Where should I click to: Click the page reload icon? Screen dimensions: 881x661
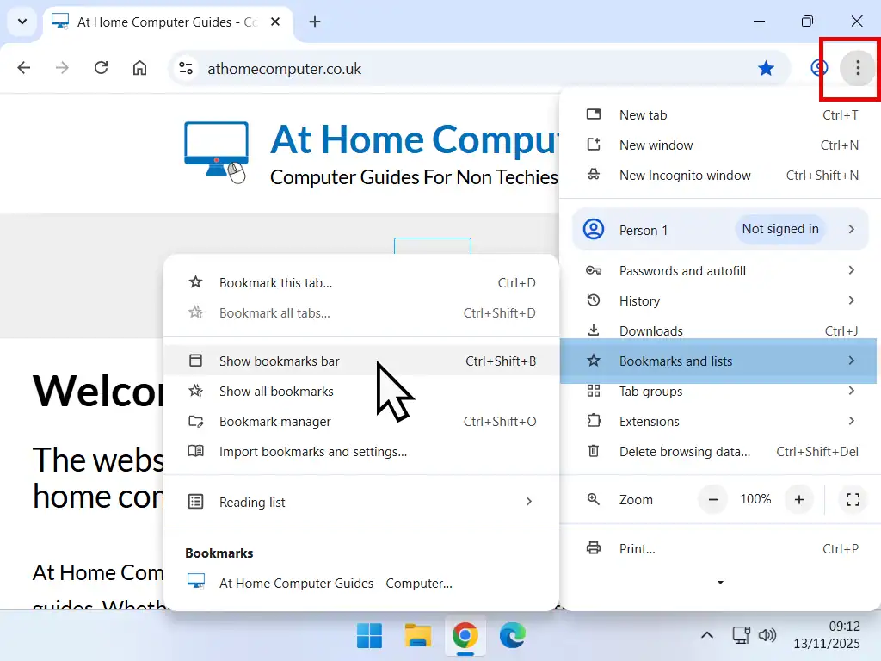(x=101, y=67)
